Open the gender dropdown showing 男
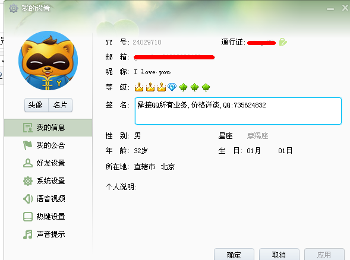This screenshot has width=350, height=260. point(137,136)
